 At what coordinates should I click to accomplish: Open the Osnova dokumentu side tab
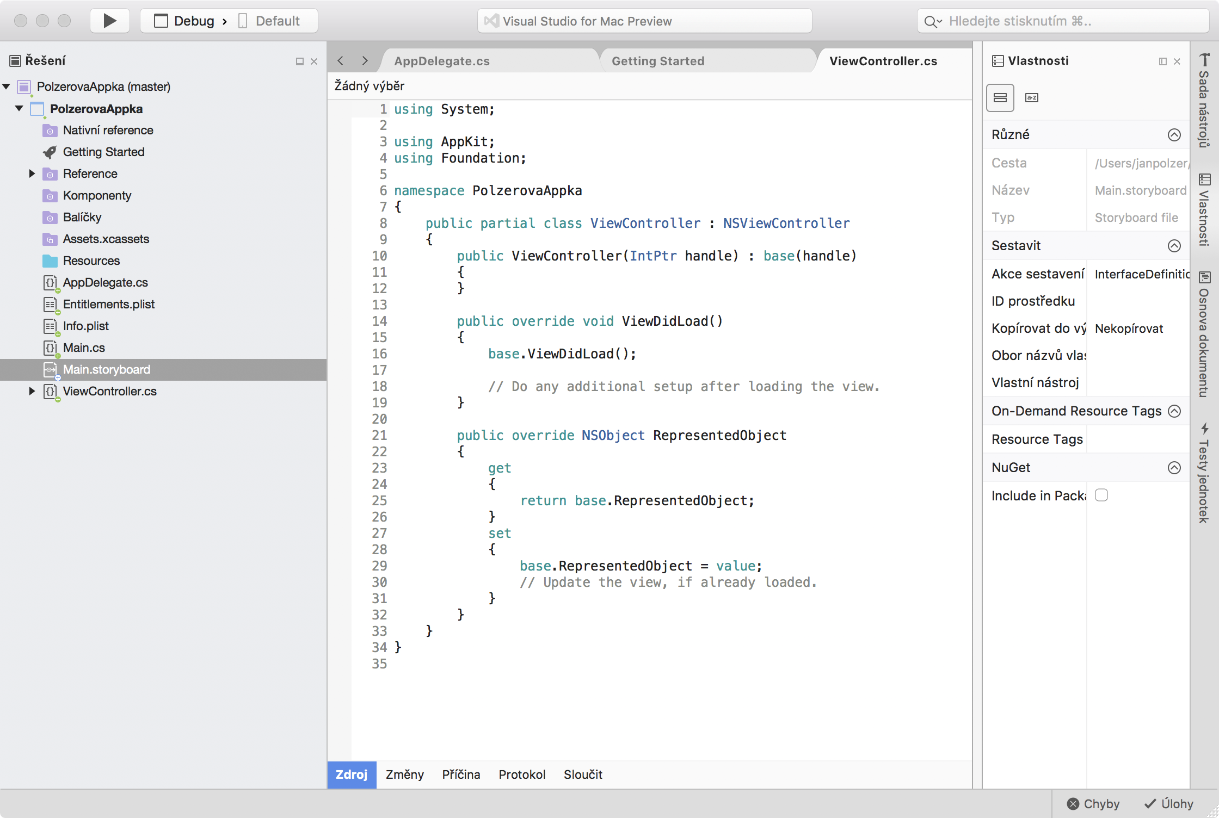pos(1204,334)
